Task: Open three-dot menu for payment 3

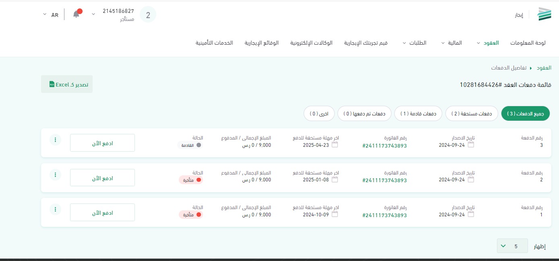Action: [x=55, y=140]
